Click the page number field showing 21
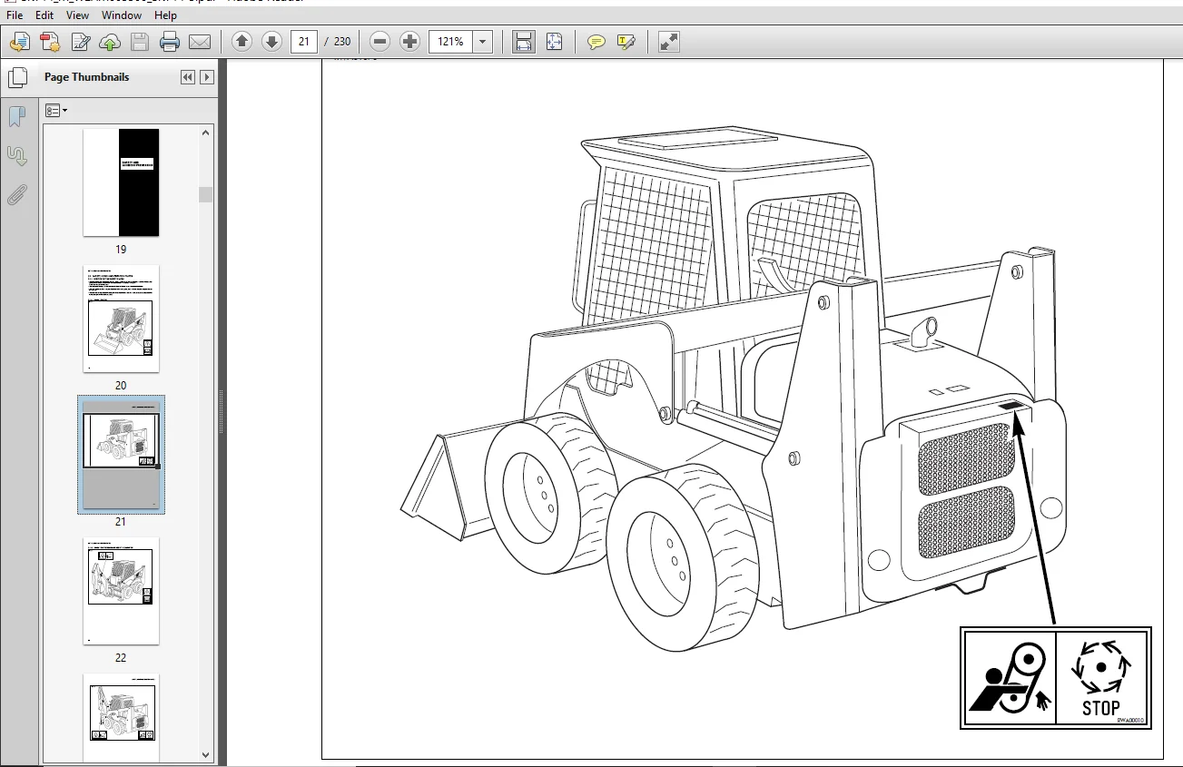The image size is (1183, 767). [303, 42]
